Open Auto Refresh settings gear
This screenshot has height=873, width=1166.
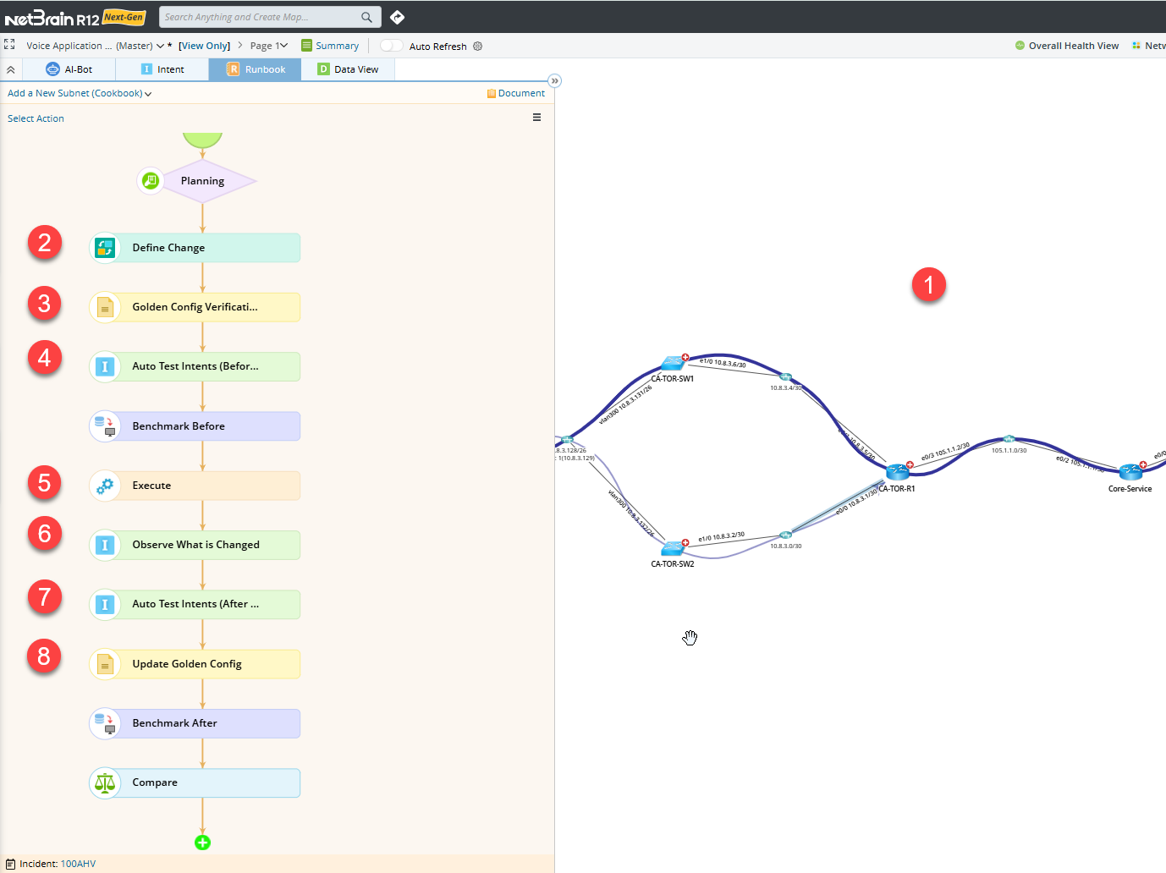tap(477, 47)
